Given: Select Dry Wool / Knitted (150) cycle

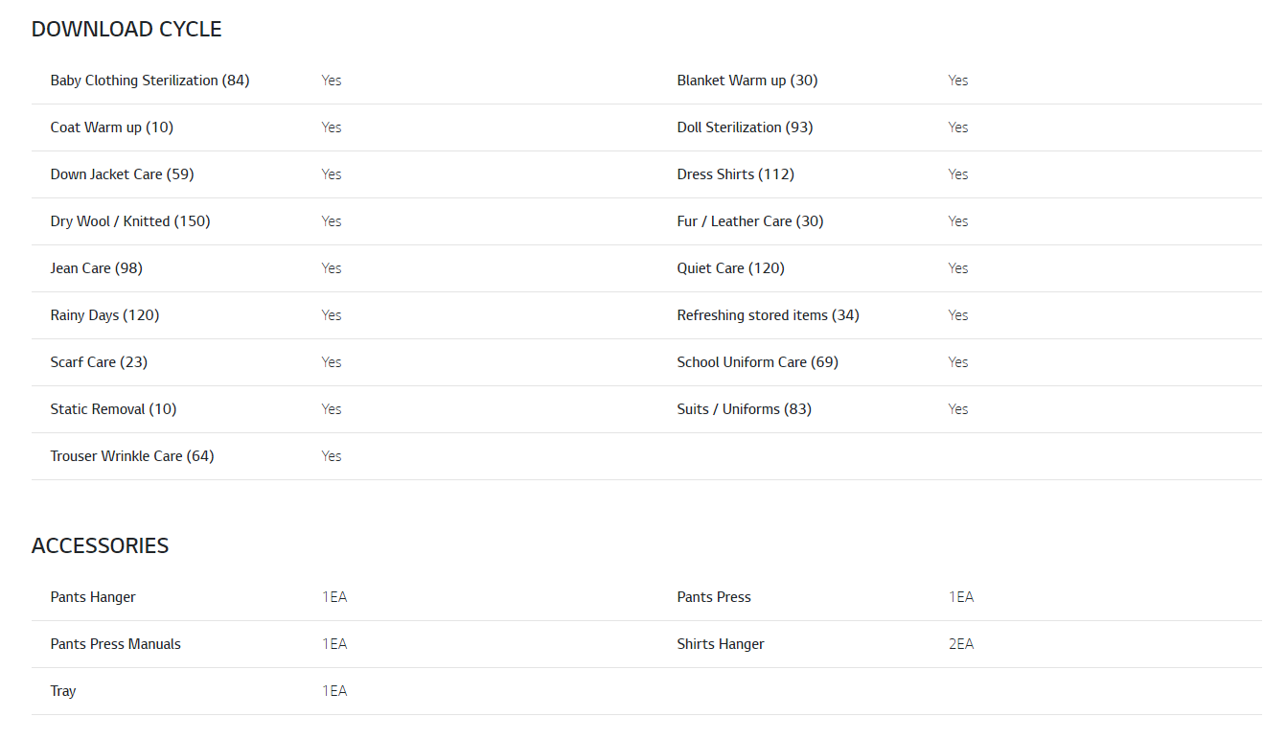Looking at the screenshot, I should click(x=130, y=221).
